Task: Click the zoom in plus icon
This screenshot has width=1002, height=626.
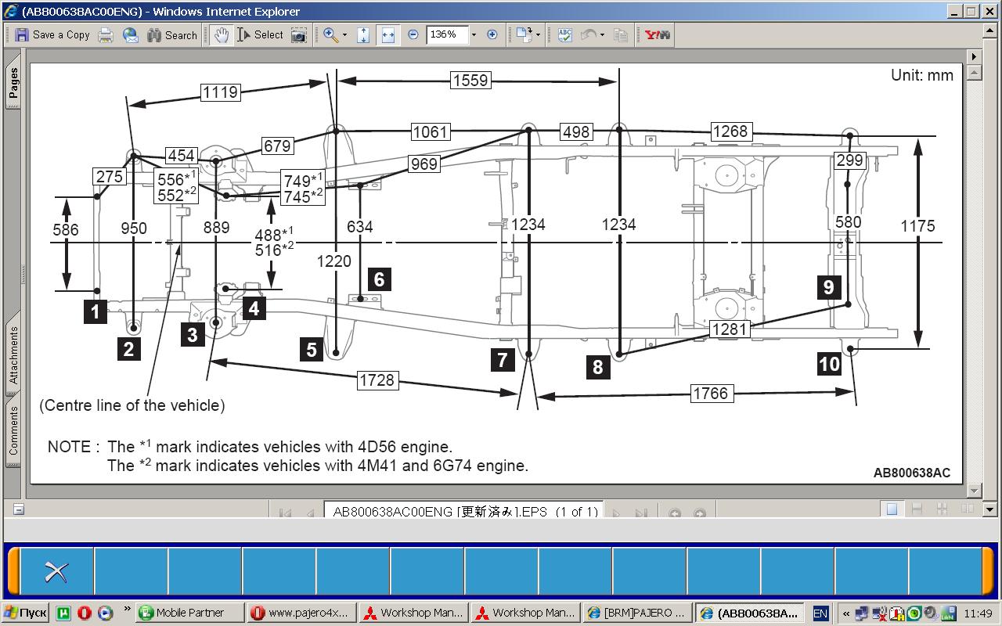Action: [492, 34]
